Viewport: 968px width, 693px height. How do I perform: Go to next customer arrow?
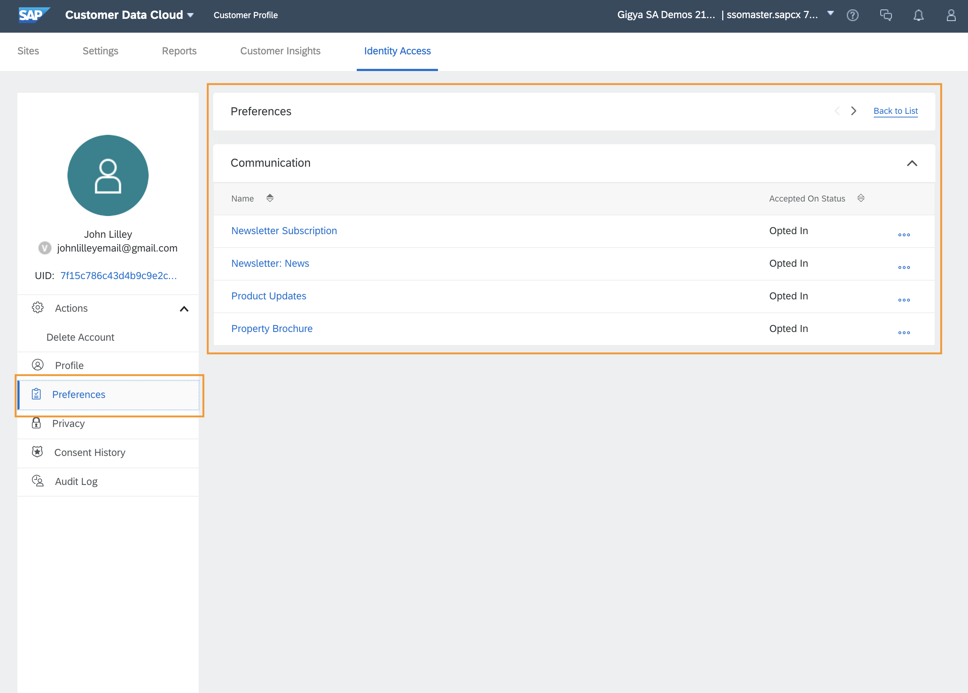853,111
